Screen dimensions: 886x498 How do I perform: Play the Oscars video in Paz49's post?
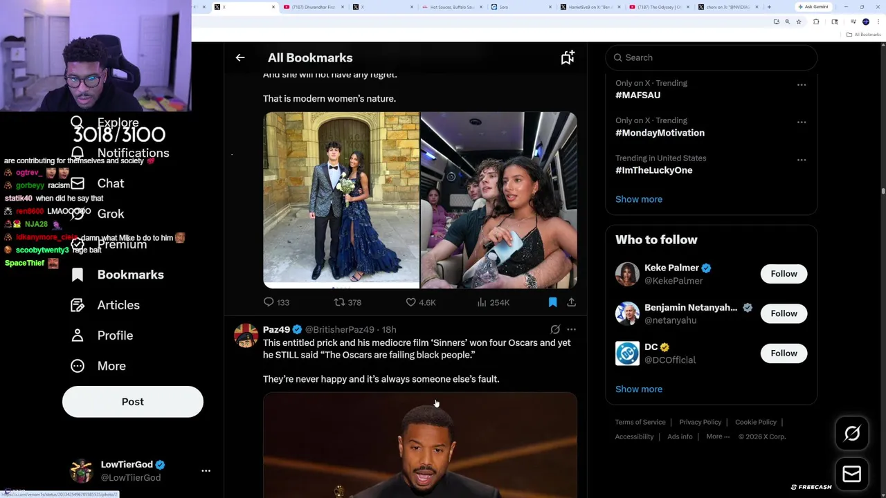420,446
